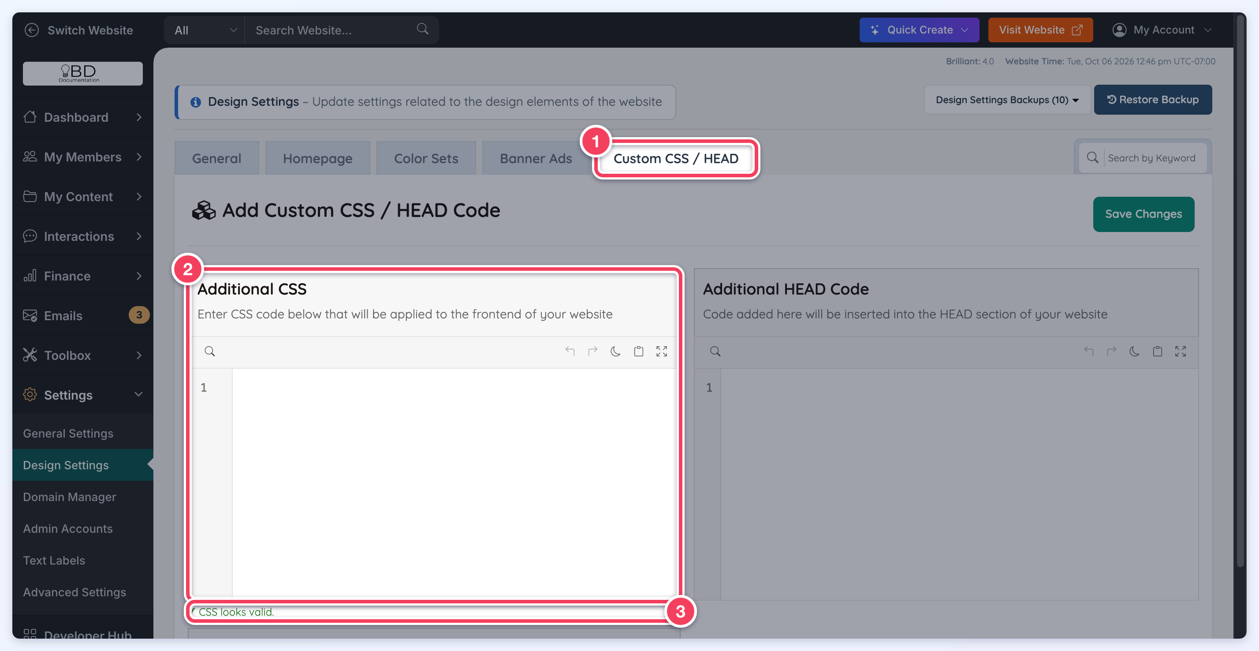Screen dimensions: 1259x651
Task: Click search icon in Additional CSS editor toolbar
Action: [210, 351]
